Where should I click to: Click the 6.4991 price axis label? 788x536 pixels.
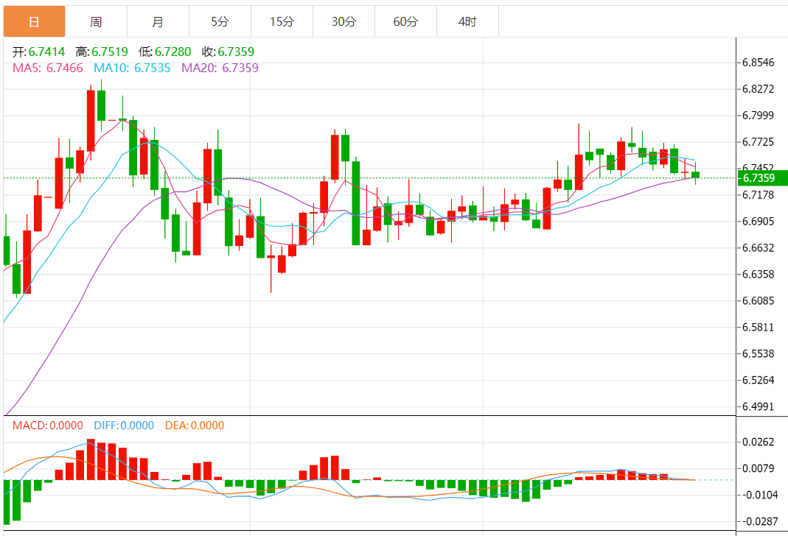coord(758,406)
